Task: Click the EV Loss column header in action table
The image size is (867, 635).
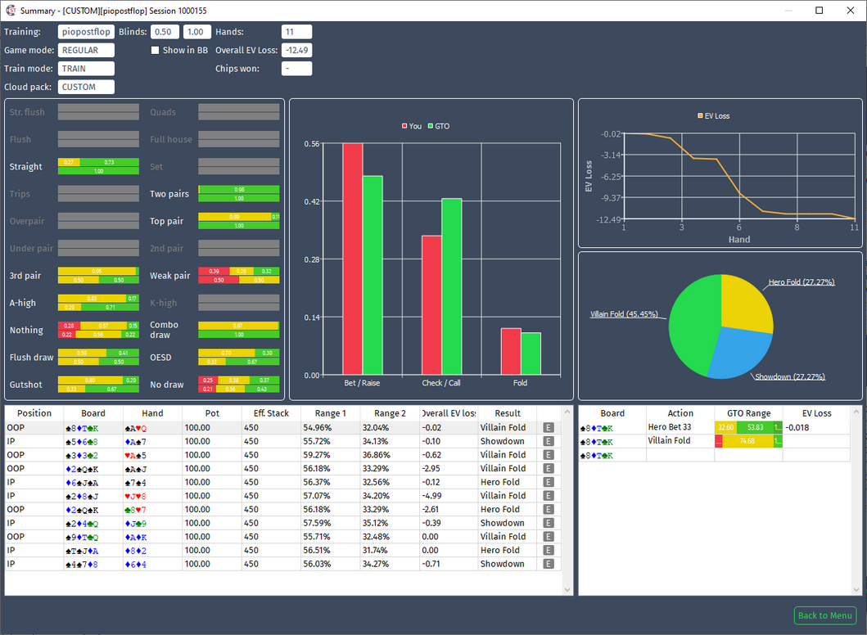Action: tap(817, 413)
